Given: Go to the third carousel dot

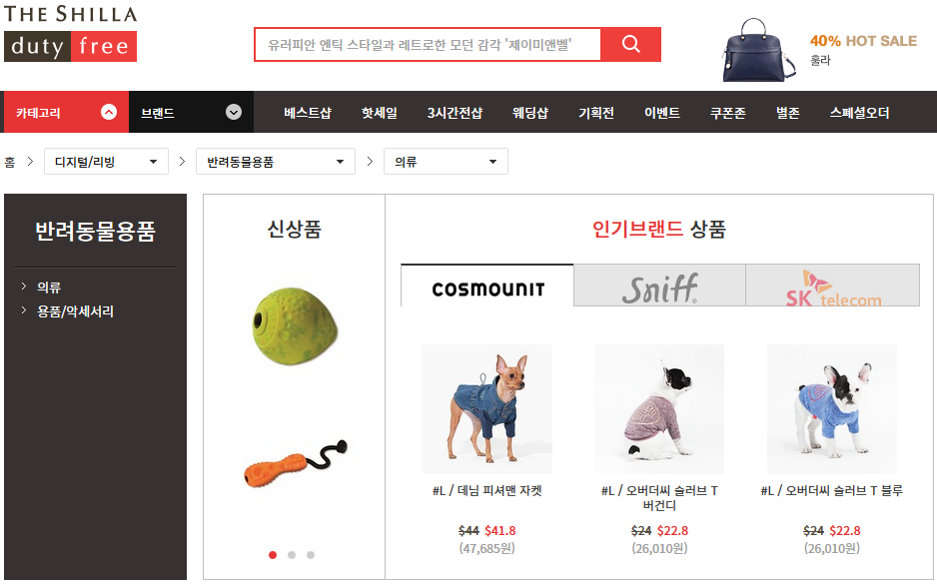Looking at the screenshot, I should pyautogui.click(x=311, y=555).
